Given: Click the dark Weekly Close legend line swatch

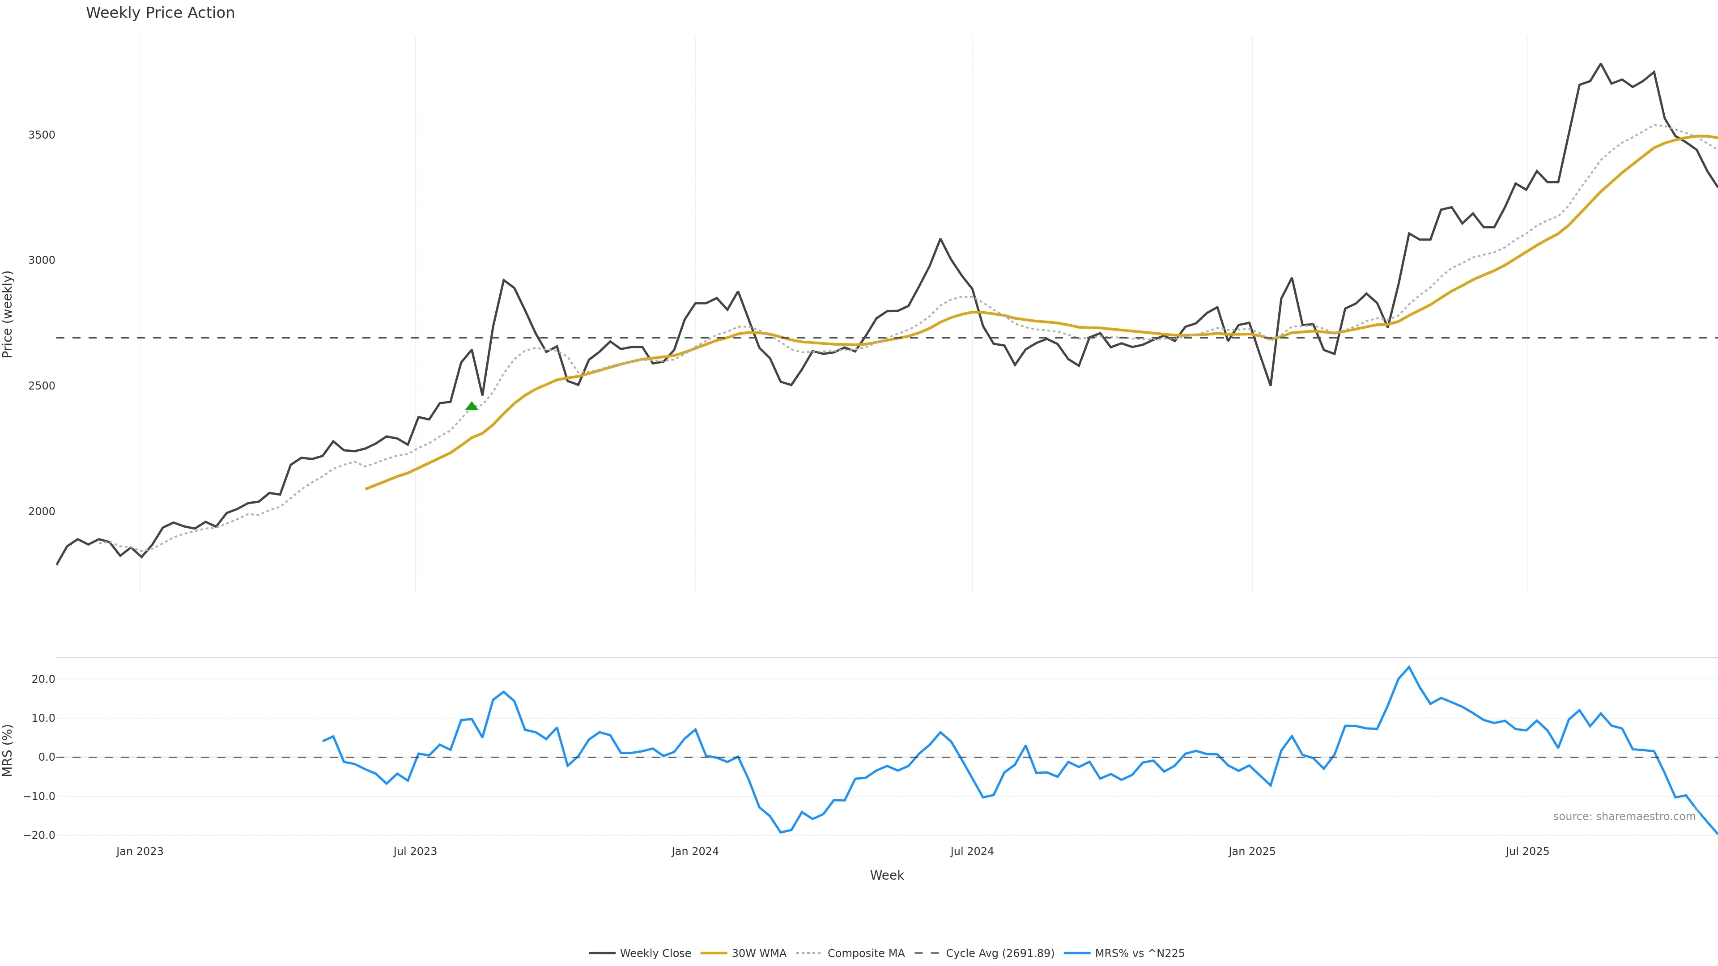Looking at the screenshot, I should click(x=602, y=953).
